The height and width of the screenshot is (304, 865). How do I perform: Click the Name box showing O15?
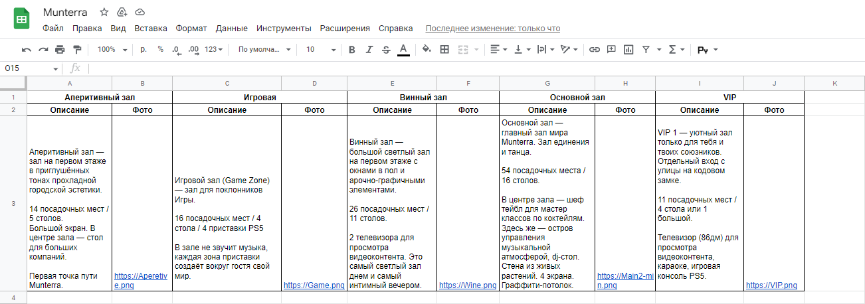[x=32, y=68]
